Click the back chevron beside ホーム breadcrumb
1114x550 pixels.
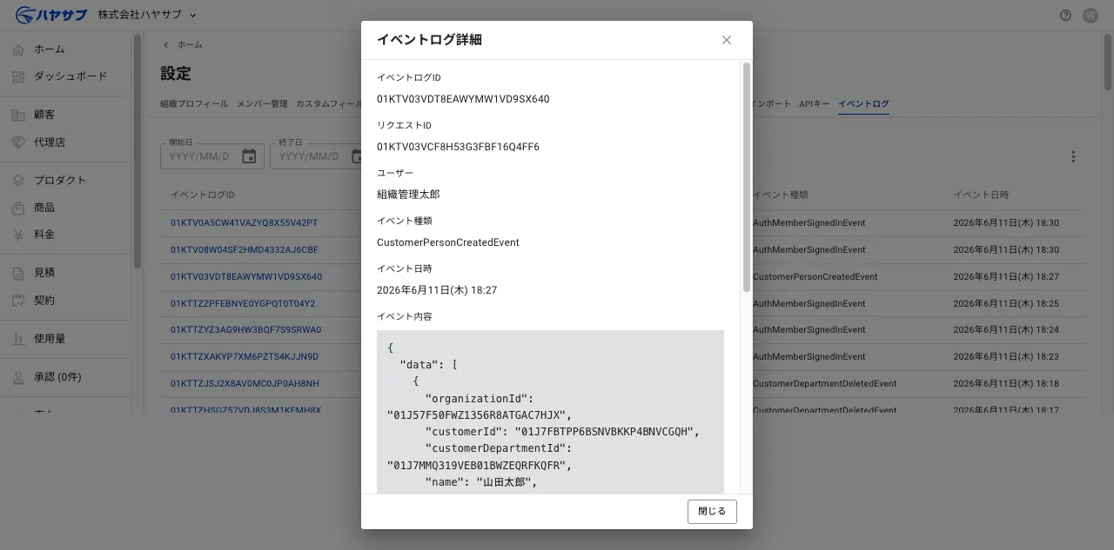tap(166, 44)
